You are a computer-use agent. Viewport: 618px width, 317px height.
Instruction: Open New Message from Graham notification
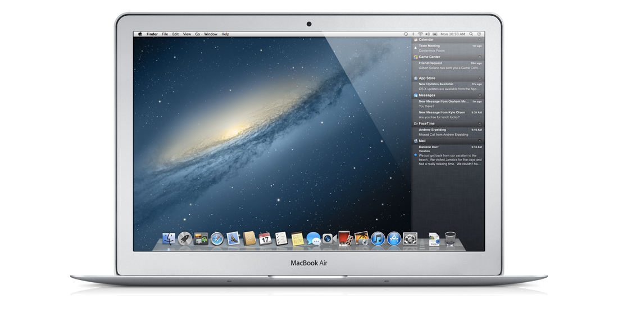tap(448, 104)
